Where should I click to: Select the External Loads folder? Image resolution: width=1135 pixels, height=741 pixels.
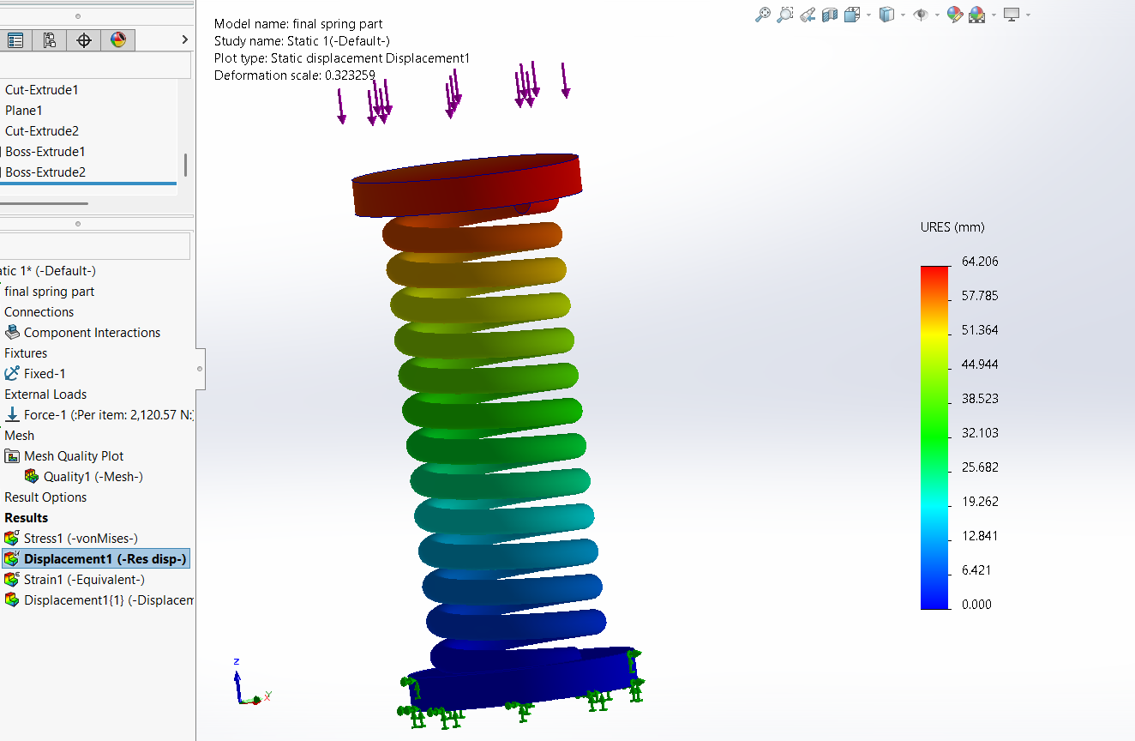45,395
